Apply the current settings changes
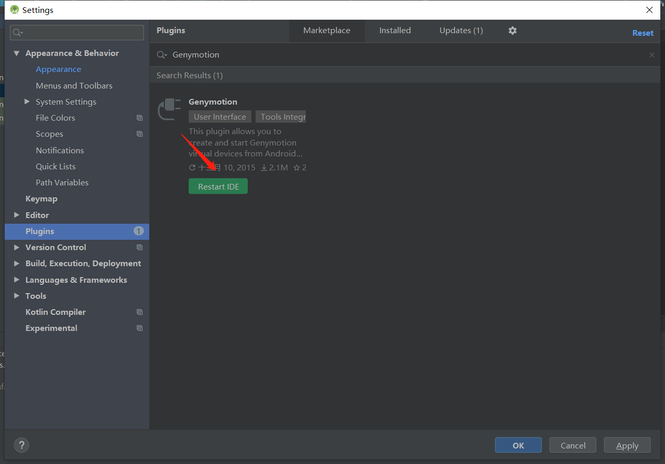This screenshot has height=464, width=665. click(627, 445)
